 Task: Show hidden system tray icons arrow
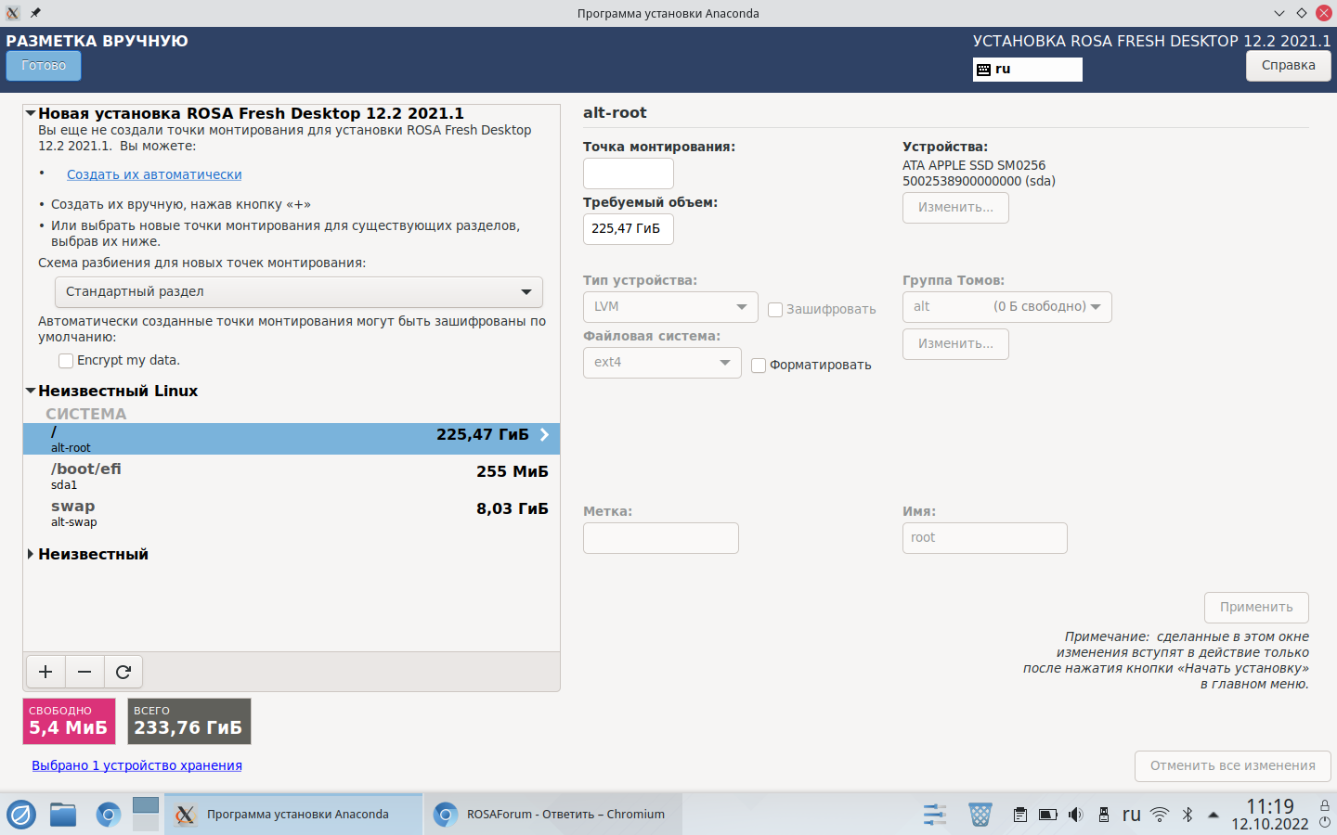[x=1214, y=815]
